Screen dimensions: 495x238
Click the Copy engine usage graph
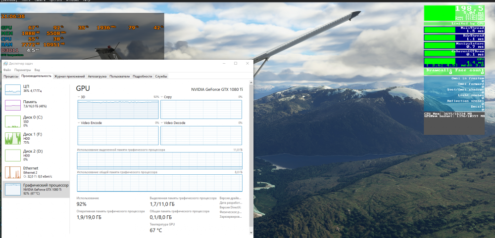pyautogui.click(x=201, y=109)
